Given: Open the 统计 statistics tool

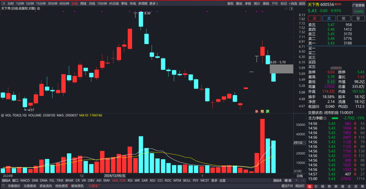Looking at the screenshot, I should point(257,3).
